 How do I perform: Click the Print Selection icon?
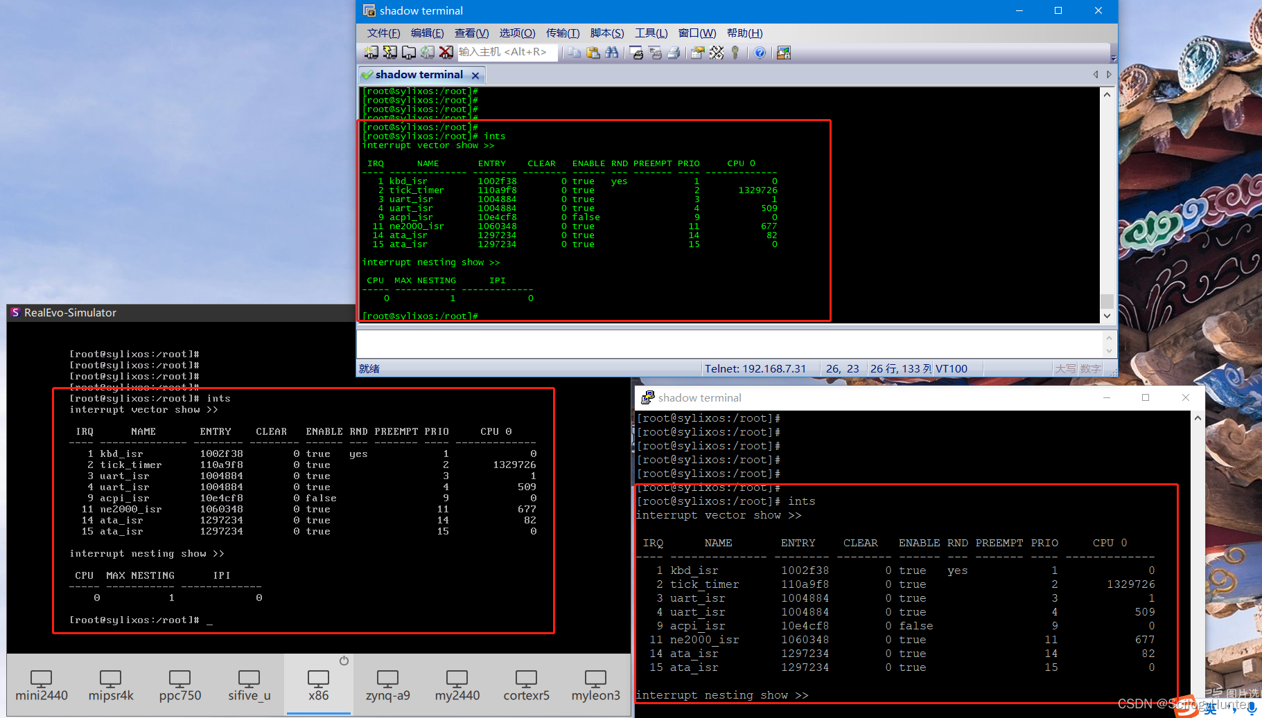655,53
